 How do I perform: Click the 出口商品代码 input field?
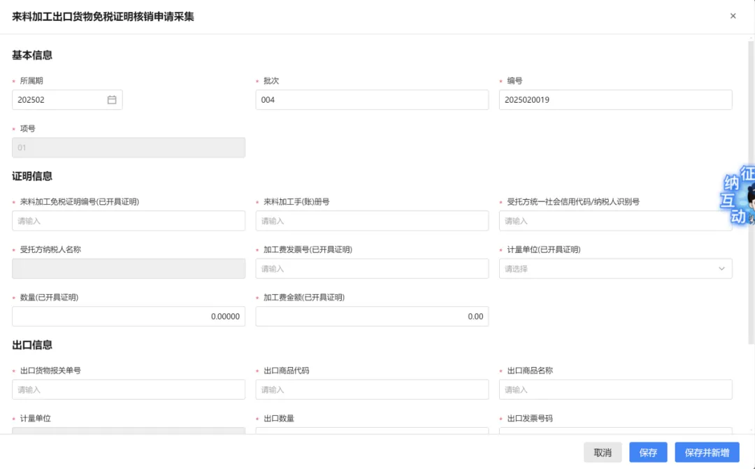pyautogui.click(x=372, y=389)
